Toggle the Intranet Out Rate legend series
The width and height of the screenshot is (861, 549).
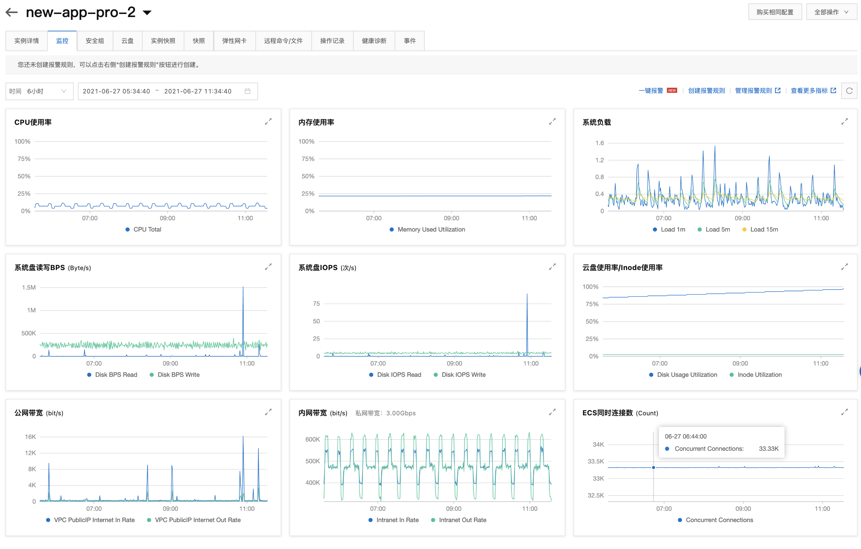click(459, 520)
